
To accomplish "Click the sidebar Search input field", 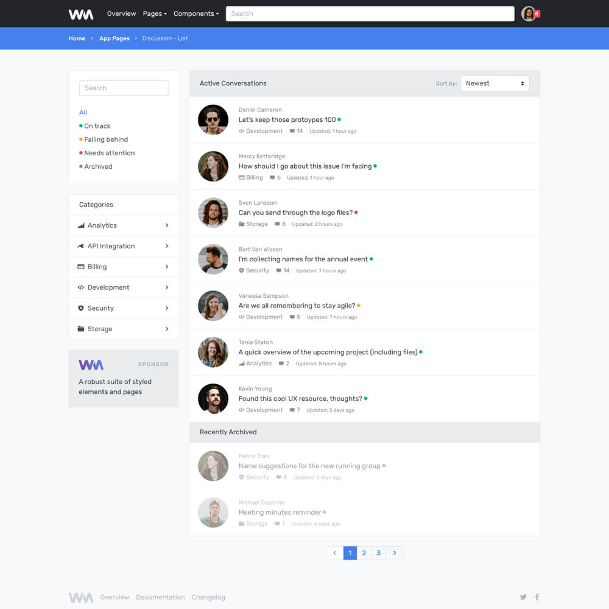I will 124,88.
